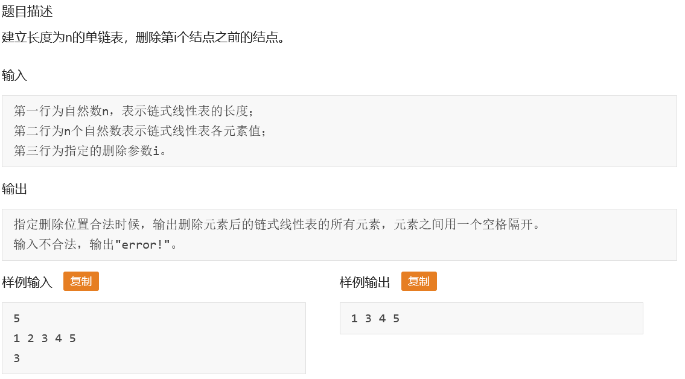Select the sample input text box
Image resolution: width=685 pixels, height=379 pixels.
click(x=154, y=338)
